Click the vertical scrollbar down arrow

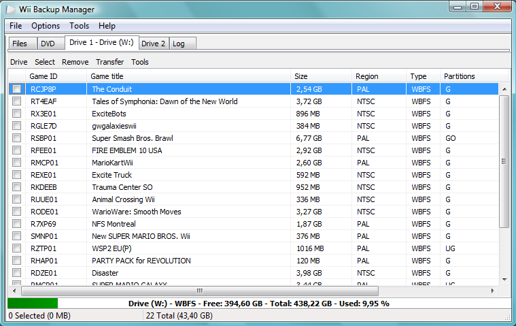(504, 280)
